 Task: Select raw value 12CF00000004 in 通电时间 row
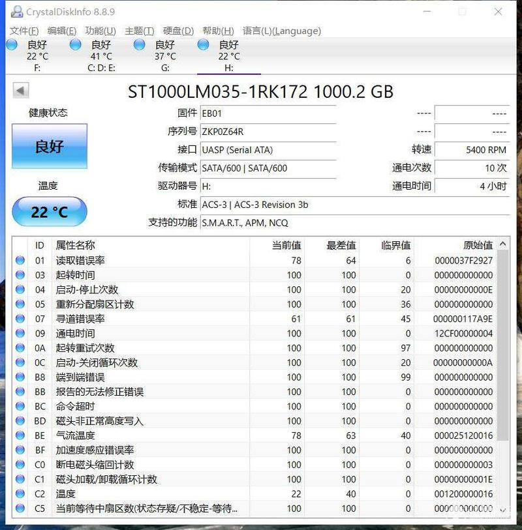[x=463, y=334]
